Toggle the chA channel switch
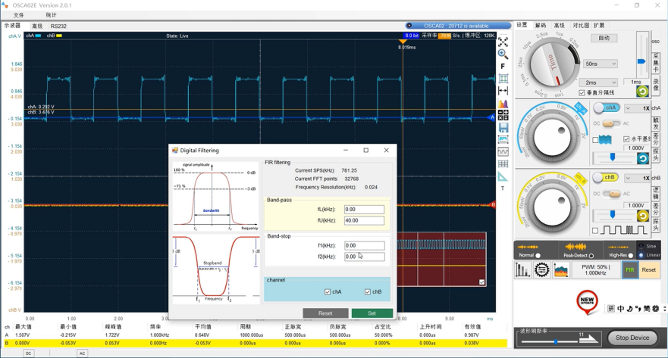 pyautogui.click(x=605, y=107)
